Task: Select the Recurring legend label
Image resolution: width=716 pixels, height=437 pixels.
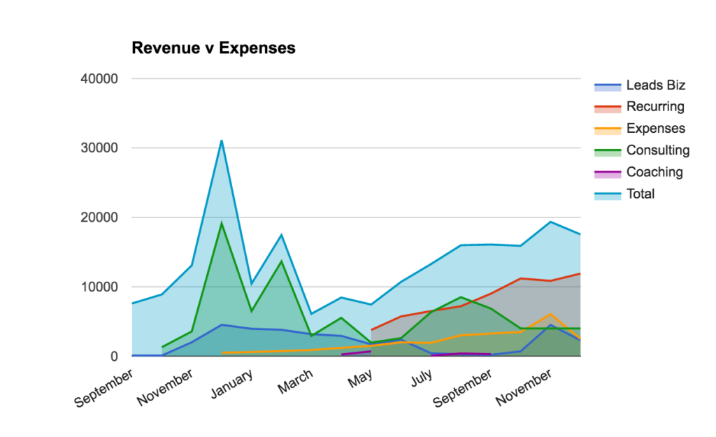Action: (655, 107)
